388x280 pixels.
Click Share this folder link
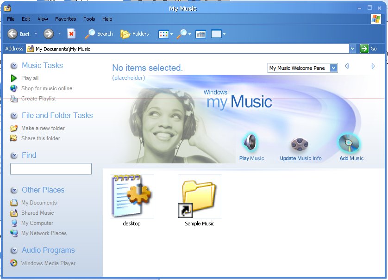pos(41,138)
